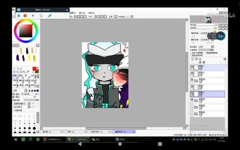This screenshot has height=150, width=240.
Task: Toggle preserve opacity checkbox in layer panel
Action: click(x=191, y=53)
